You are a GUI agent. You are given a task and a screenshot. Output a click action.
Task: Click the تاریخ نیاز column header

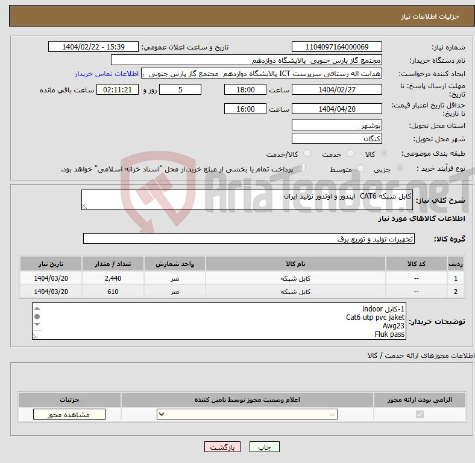[x=51, y=264]
